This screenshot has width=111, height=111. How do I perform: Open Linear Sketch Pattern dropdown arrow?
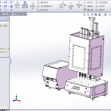pyautogui.click(x=57, y=6)
